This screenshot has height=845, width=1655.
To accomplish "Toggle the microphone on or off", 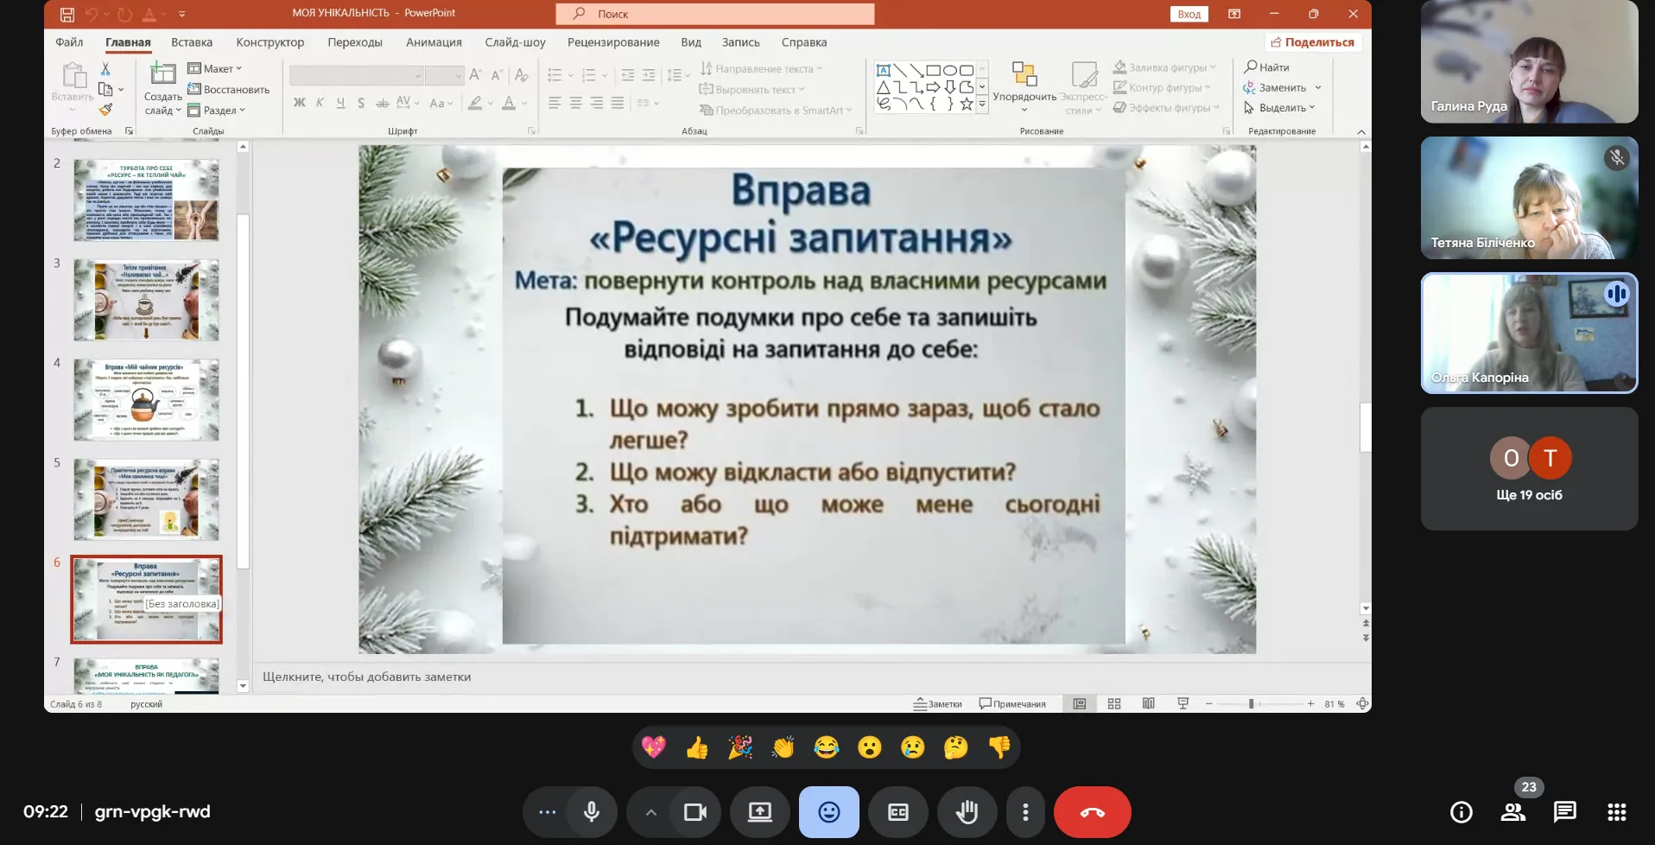I will pyautogui.click(x=592, y=812).
